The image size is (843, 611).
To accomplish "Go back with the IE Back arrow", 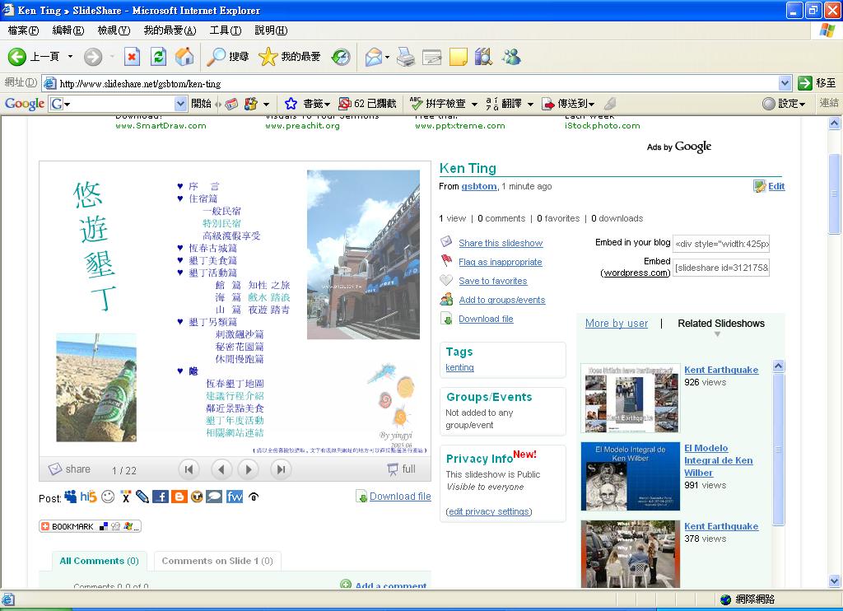I will [17, 56].
